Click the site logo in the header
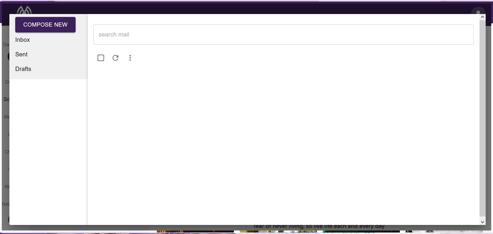Viewport: 493px width, 234px height. tap(24, 10)
